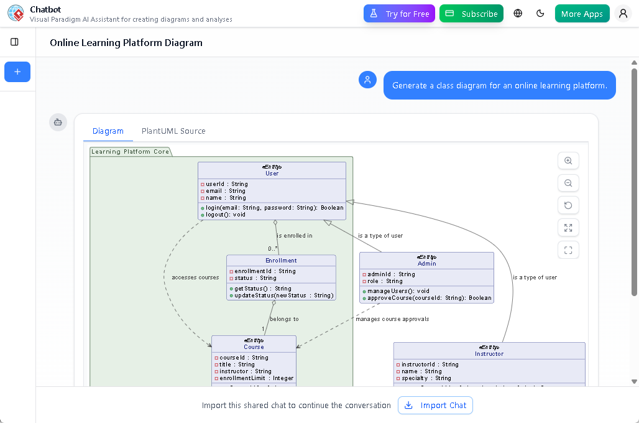The height and width of the screenshot is (423, 639).
Task: Switch to the PlantUML Source tab
Action: tap(173, 131)
